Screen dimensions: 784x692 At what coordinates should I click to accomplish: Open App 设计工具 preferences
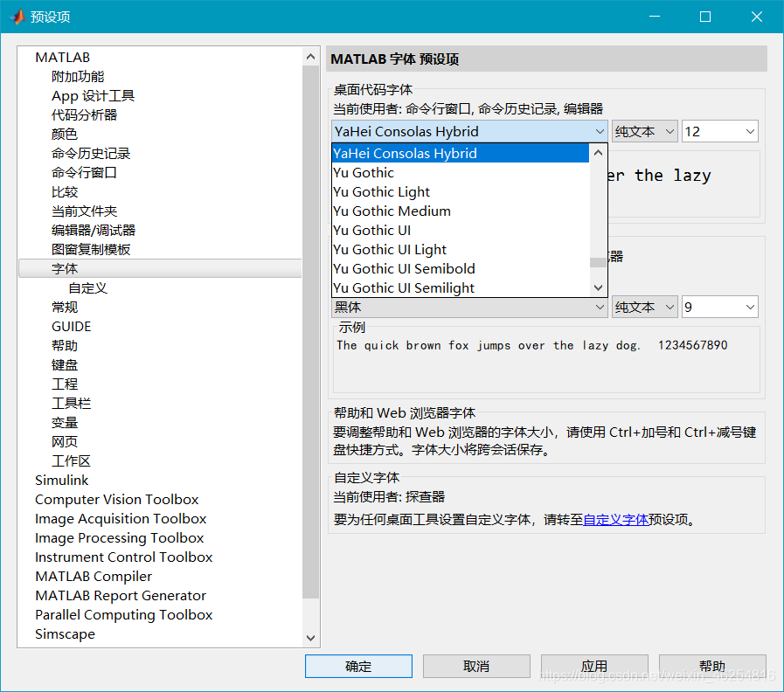93,95
